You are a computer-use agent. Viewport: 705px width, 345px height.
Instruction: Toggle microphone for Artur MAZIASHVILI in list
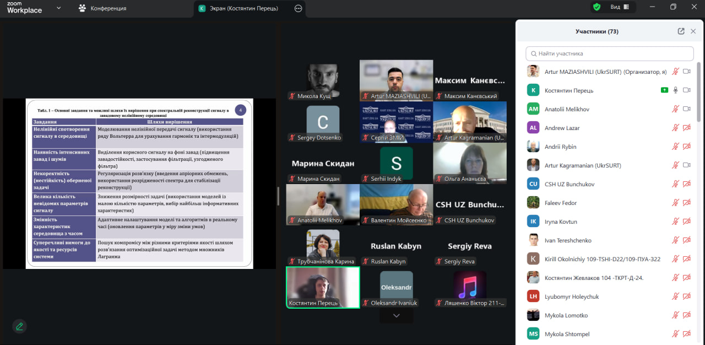point(675,72)
